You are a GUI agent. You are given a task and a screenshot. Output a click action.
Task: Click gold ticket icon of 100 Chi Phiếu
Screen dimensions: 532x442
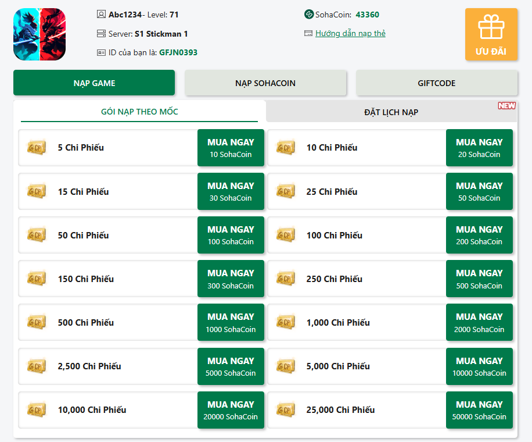coord(285,235)
